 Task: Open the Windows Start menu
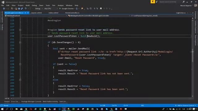pyautogui.click(x=2, y=109)
